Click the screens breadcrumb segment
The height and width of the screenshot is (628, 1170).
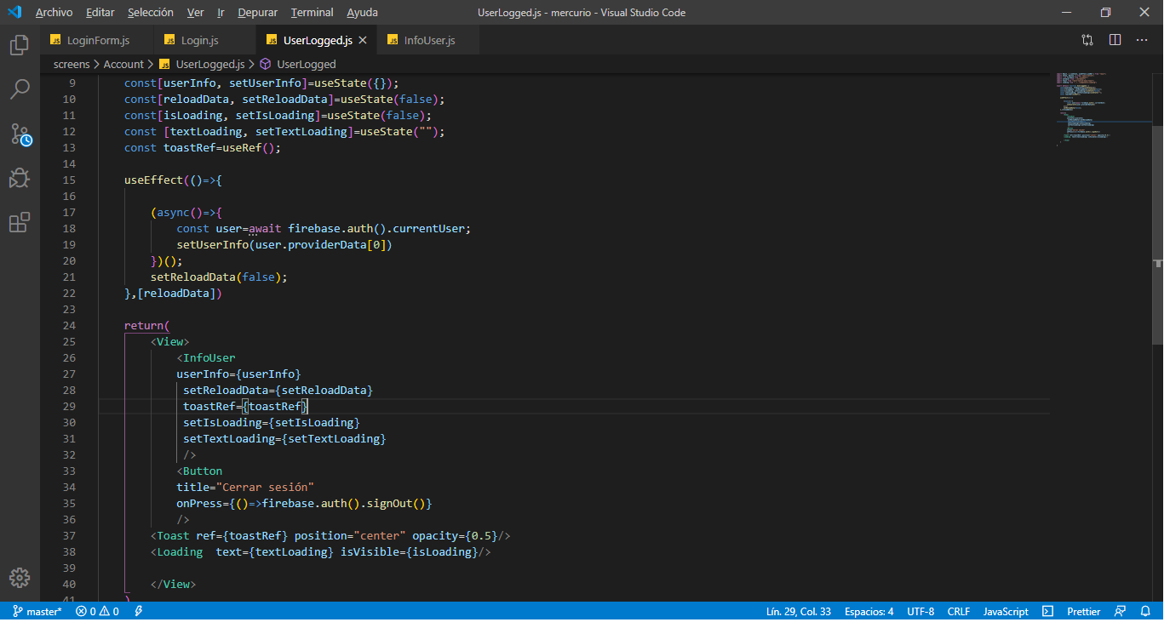pyautogui.click(x=71, y=64)
